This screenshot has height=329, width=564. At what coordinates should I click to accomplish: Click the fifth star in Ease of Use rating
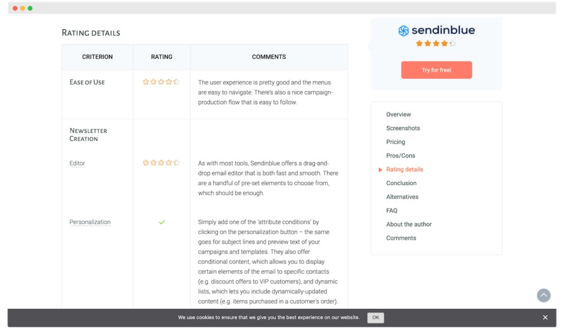coord(177,81)
